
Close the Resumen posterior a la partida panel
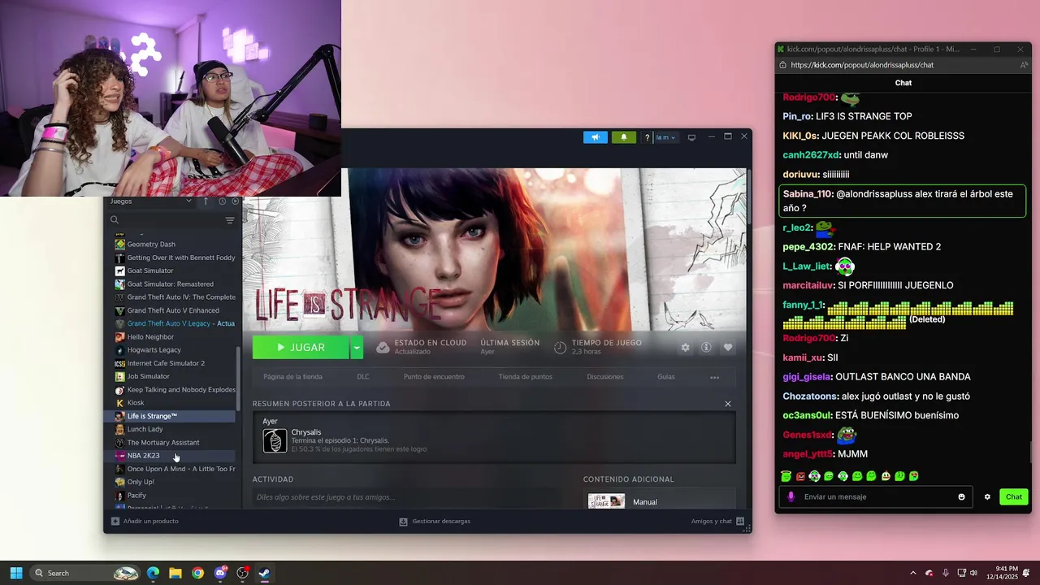point(728,404)
